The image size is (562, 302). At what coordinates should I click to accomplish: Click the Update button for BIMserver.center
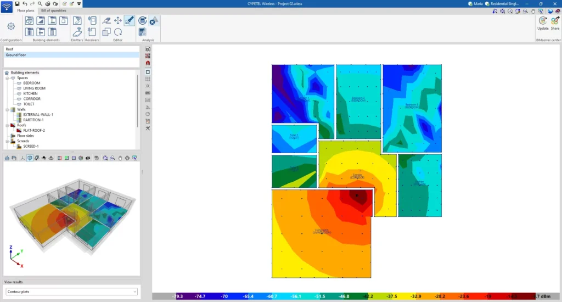(x=543, y=23)
